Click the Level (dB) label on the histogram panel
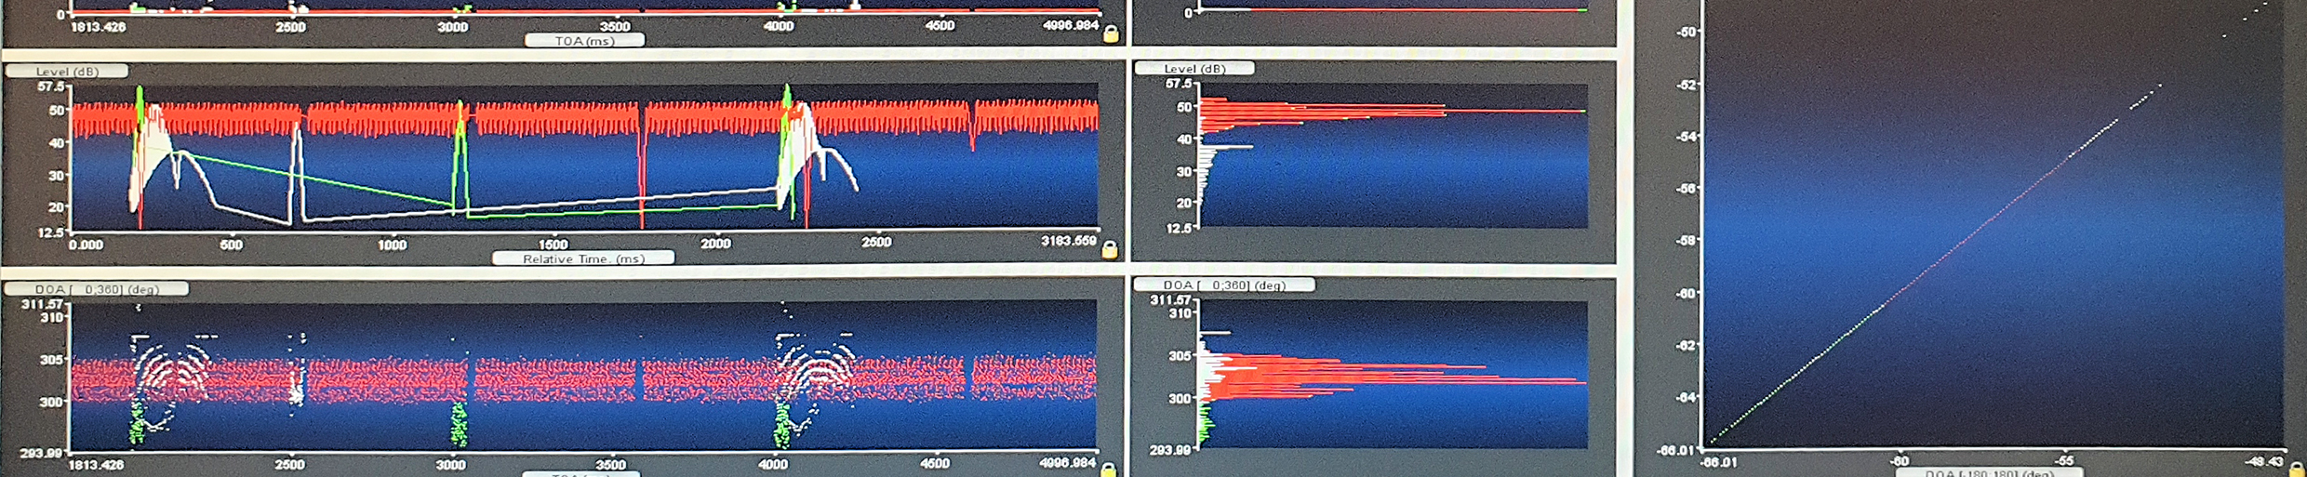This screenshot has width=2307, height=477. click(1194, 69)
